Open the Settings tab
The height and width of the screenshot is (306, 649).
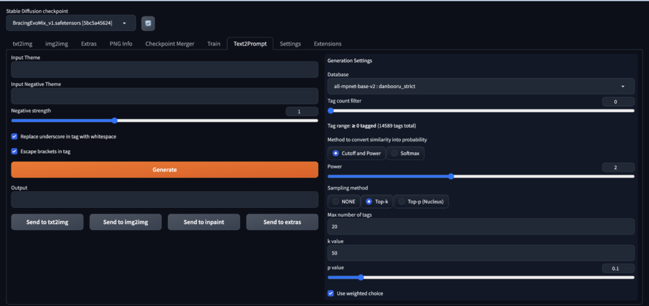coord(290,44)
